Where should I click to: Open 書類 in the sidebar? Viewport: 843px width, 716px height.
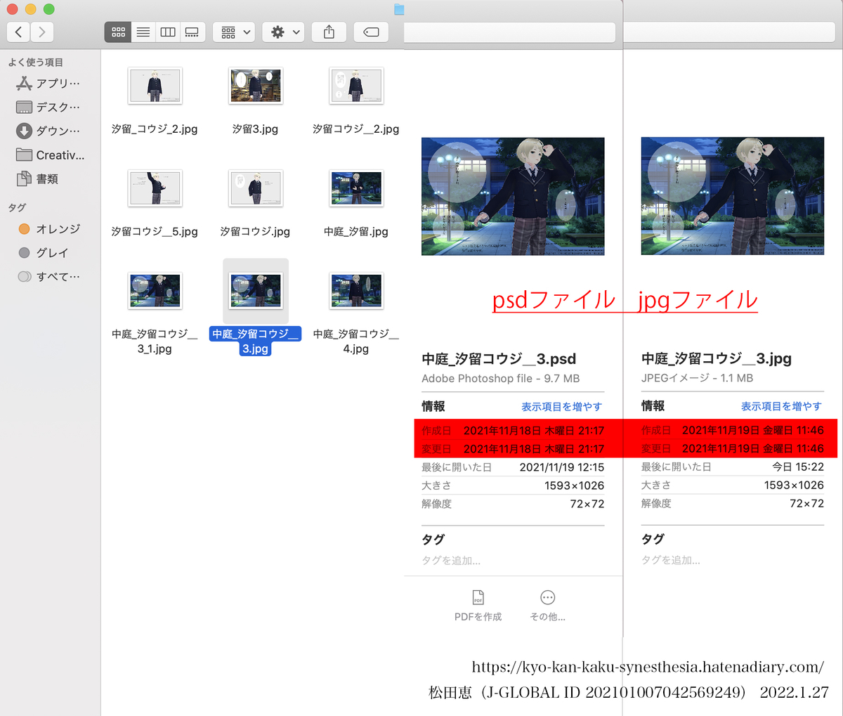37,178
